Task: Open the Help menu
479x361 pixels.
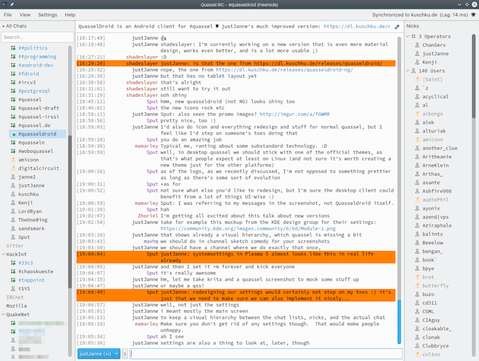Action: [70, 14]
